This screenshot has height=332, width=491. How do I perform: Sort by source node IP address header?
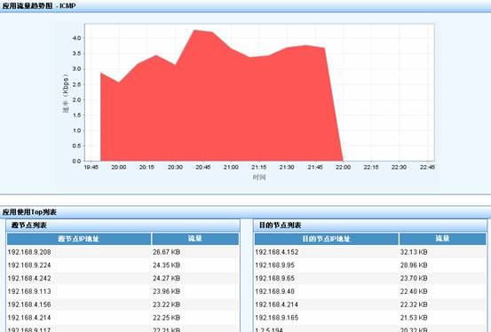click(x=79, y=239)
